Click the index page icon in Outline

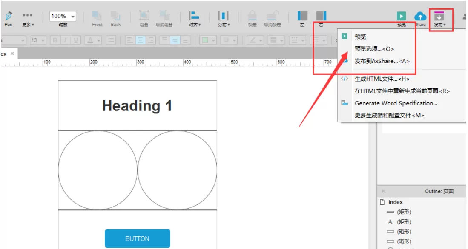382,202
